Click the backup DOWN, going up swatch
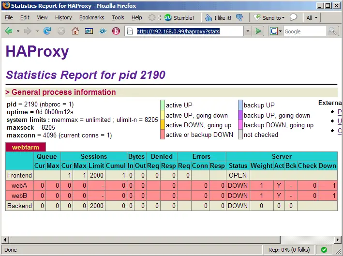The image size is (343, 256). 240,125
